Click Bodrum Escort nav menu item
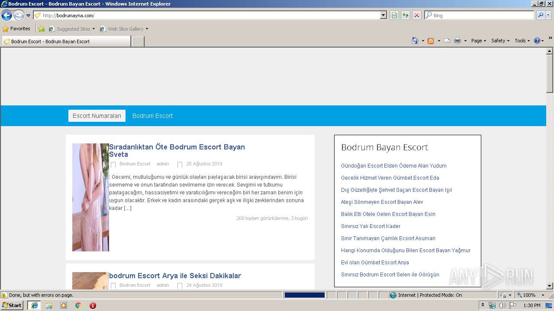Viewport: 554px width, 311px height. (152, 116)
